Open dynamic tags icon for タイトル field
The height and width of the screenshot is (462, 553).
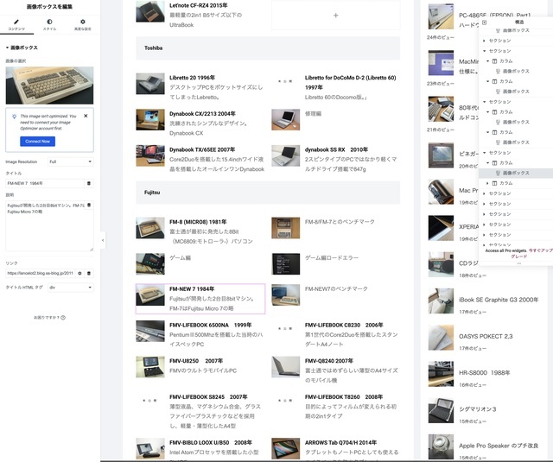pyautogui.click(x=89, y=183)
